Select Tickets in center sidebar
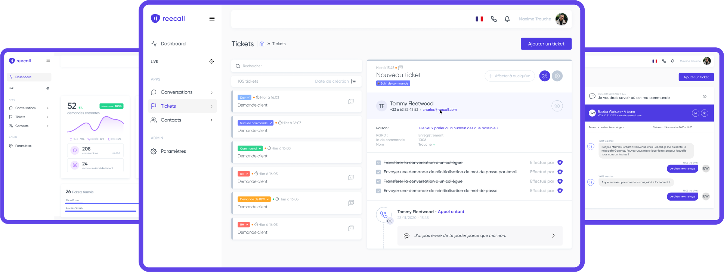Screen dimensions: 724x272 coord(182,106)
